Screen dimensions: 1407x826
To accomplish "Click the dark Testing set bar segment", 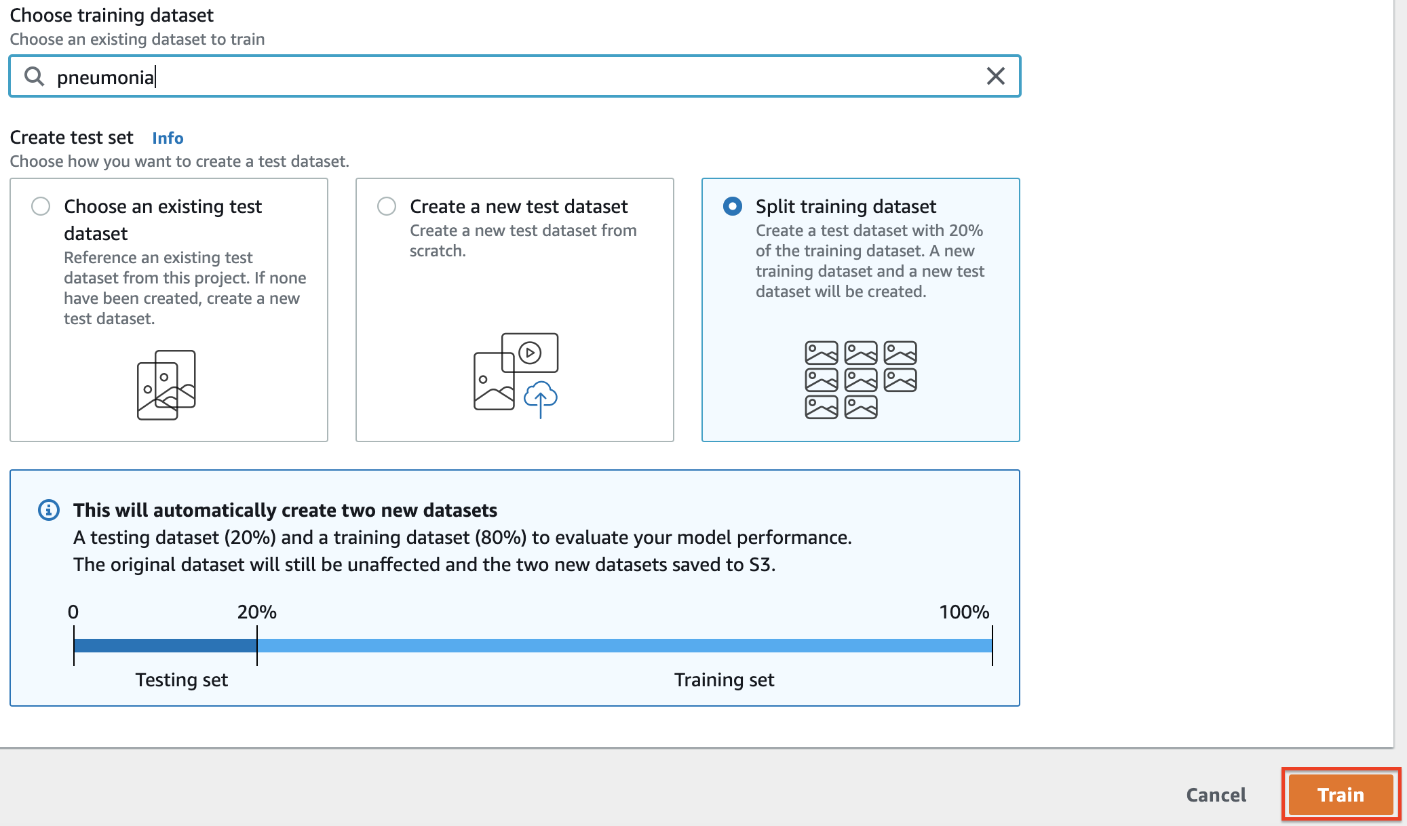I will tap(165, 645).
